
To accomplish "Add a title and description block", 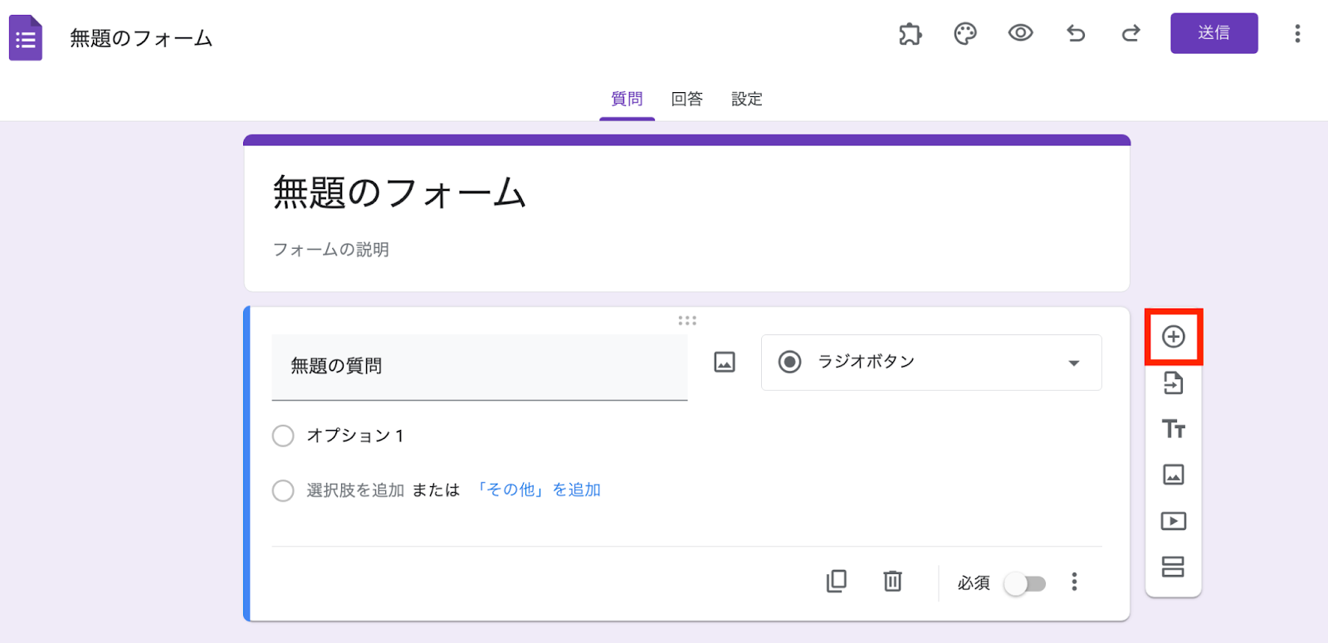I will coord(1173,429).
